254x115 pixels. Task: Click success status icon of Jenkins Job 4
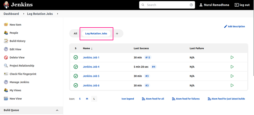pos(76,67)
